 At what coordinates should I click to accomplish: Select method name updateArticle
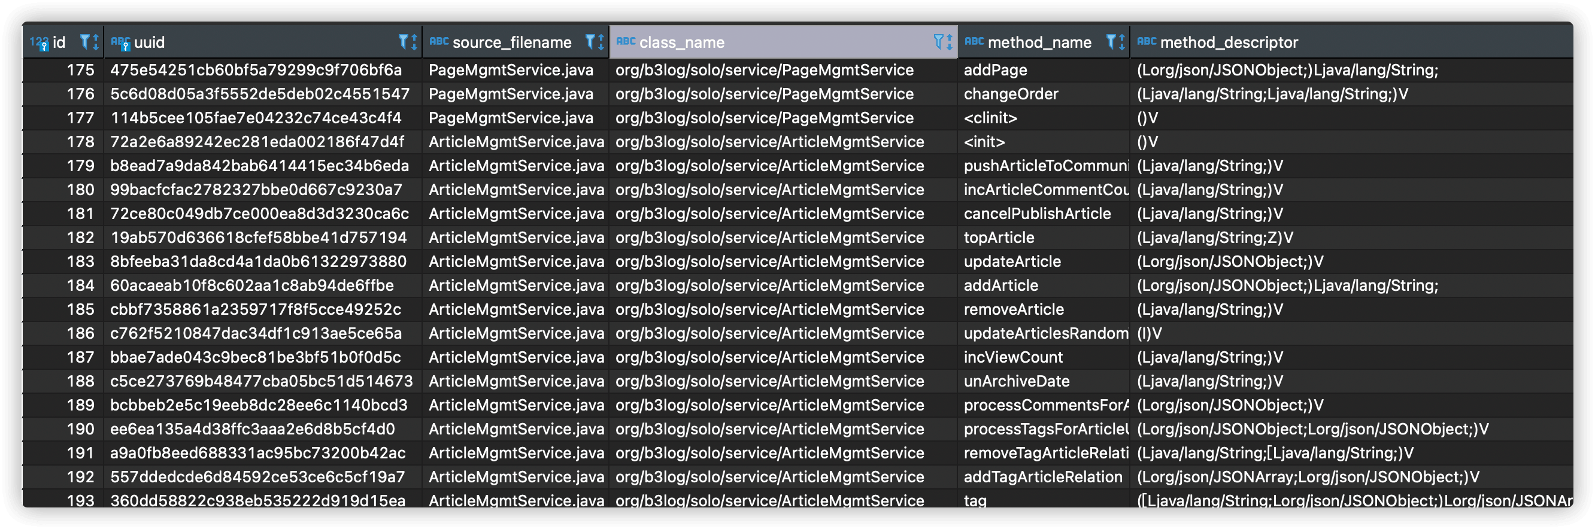1012,262
